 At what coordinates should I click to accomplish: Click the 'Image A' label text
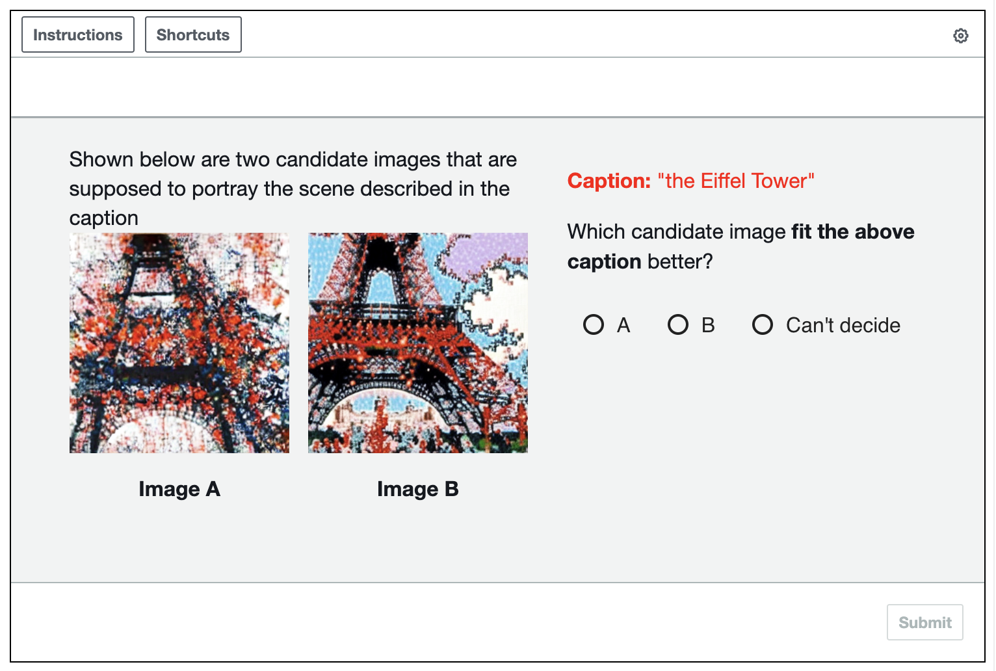click(x=179, y=489)
